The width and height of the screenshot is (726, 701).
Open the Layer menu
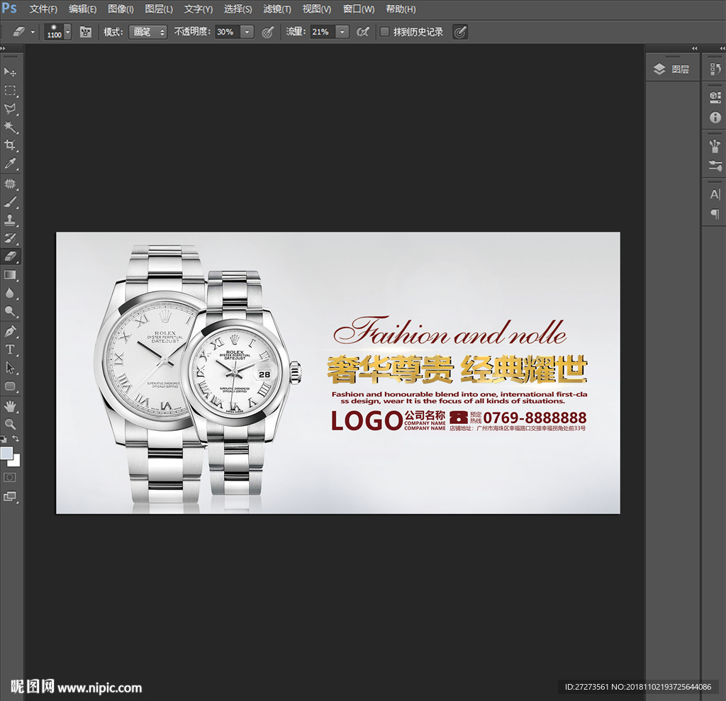click(x=159, y=9)
